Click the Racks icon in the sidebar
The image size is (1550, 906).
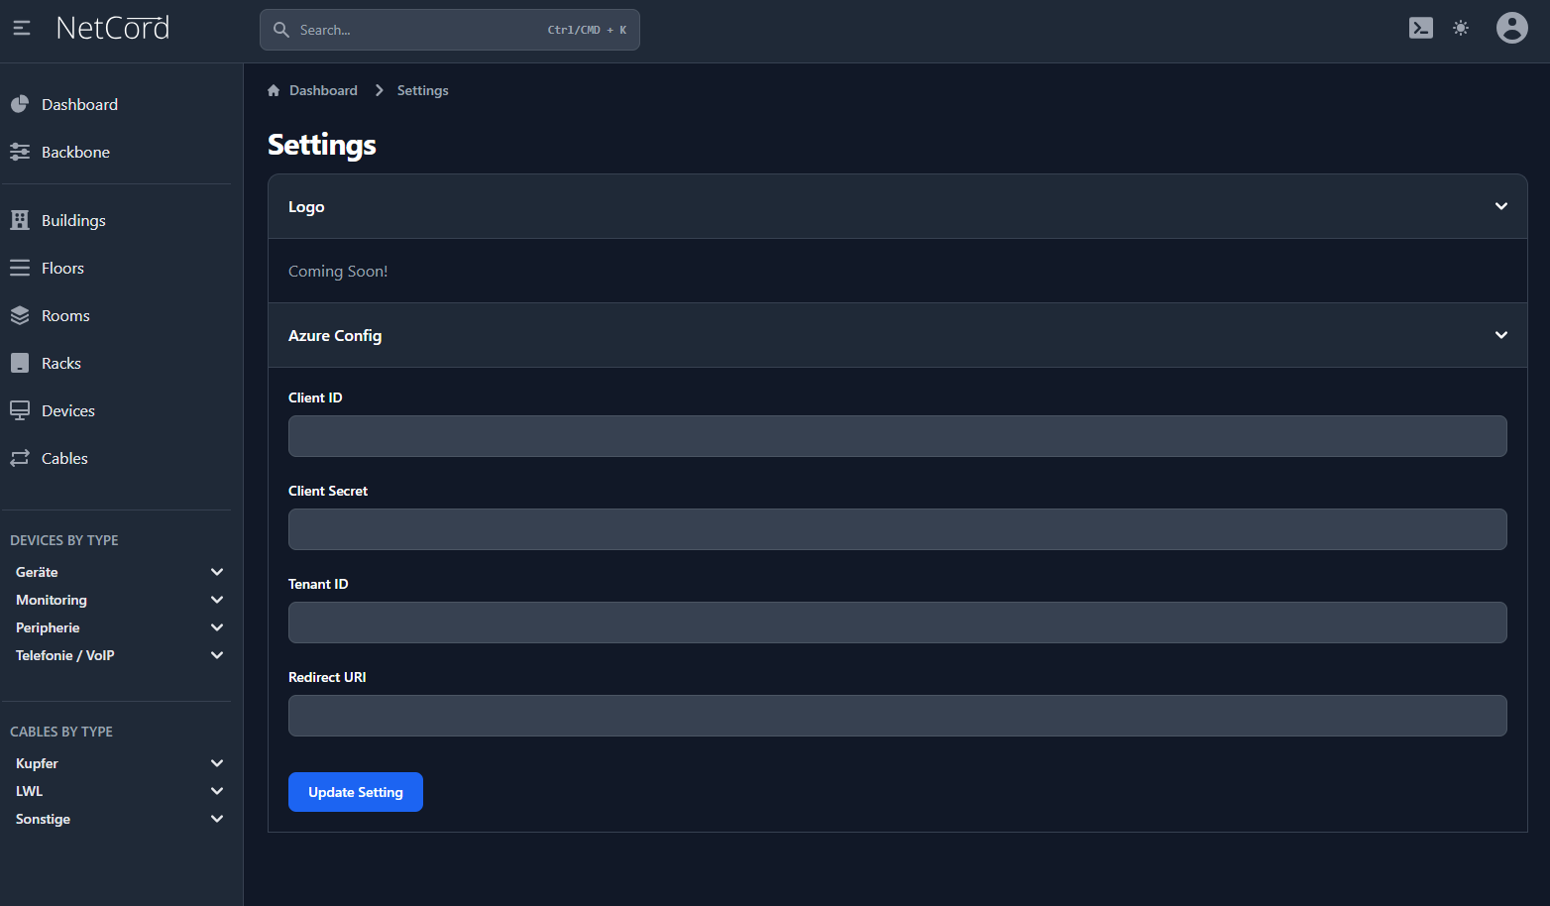click(20, 363)
